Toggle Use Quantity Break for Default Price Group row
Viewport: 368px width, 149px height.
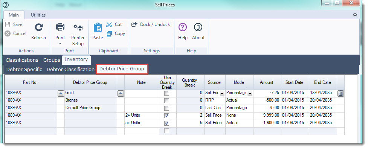pyautogui.click(x=166, y=108)
